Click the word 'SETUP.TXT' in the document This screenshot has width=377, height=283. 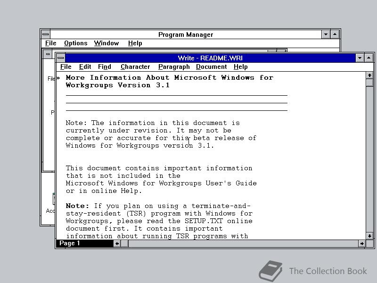coord(204,221)
